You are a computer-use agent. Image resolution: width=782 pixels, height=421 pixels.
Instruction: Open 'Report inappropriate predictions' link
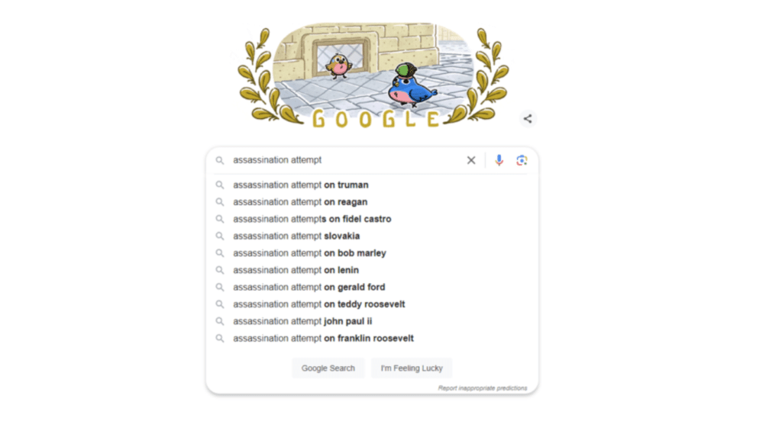[482, 388]
